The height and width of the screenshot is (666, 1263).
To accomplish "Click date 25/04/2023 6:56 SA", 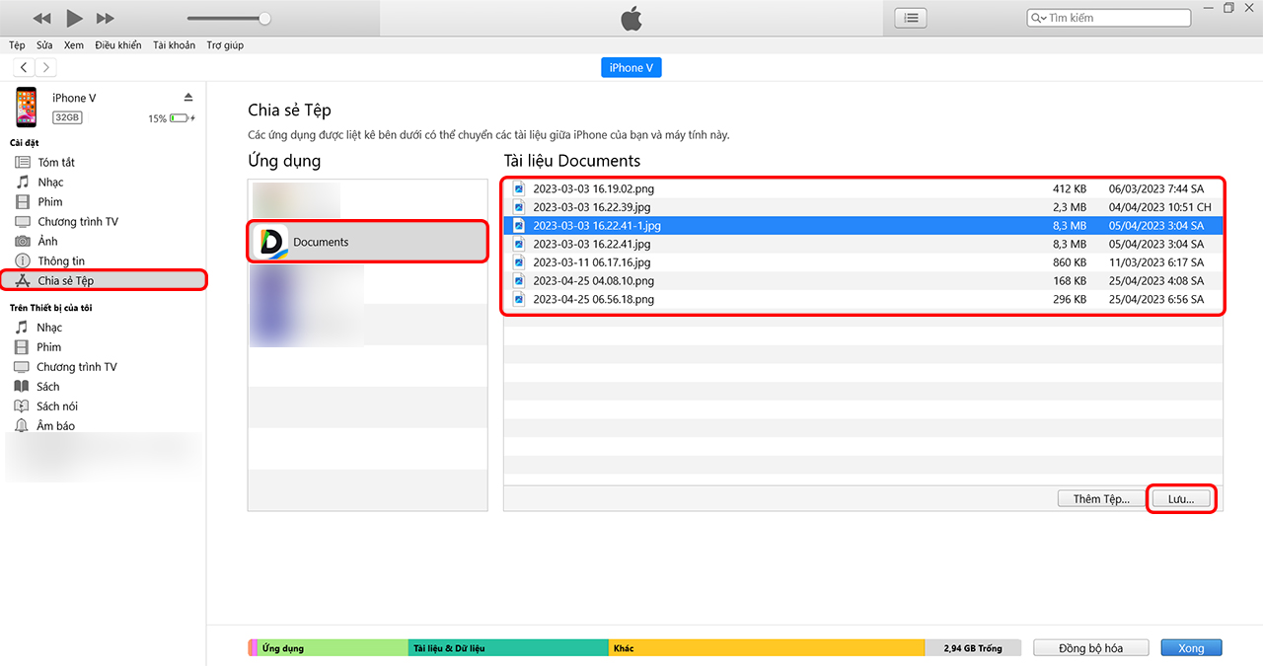I will pos(1156,299).
